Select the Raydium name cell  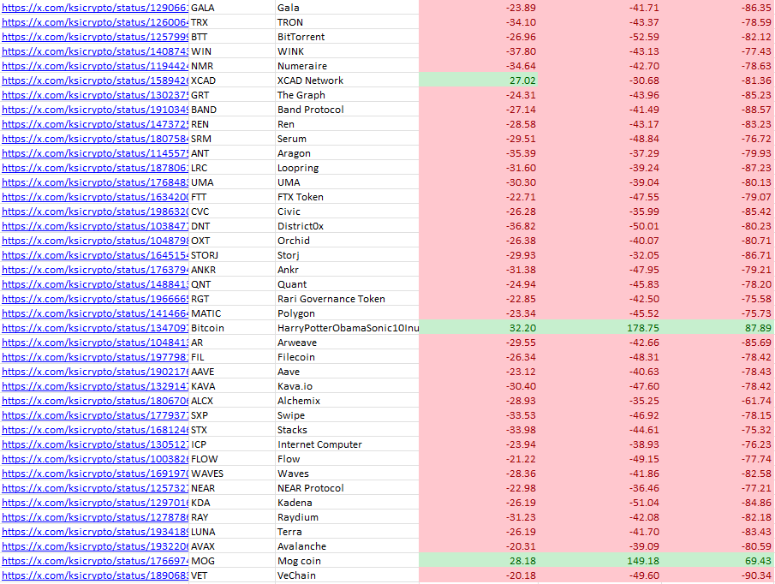tap(347, 517)
